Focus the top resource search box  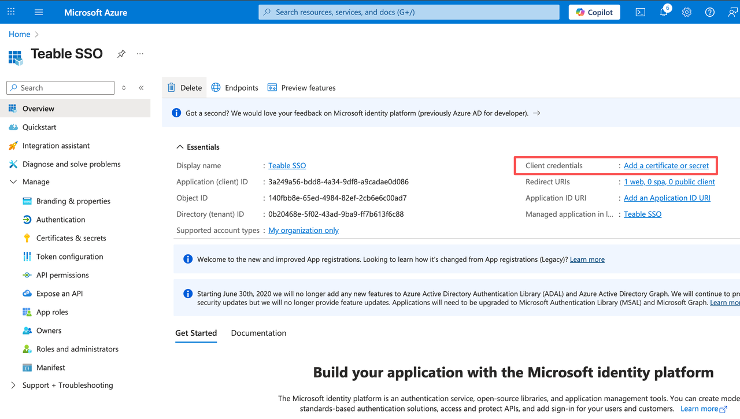point(409,12)
